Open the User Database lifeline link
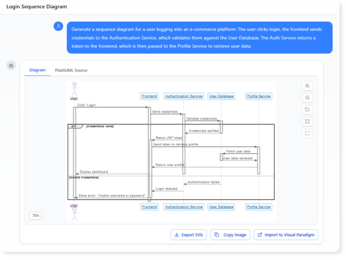 (221, 96)
